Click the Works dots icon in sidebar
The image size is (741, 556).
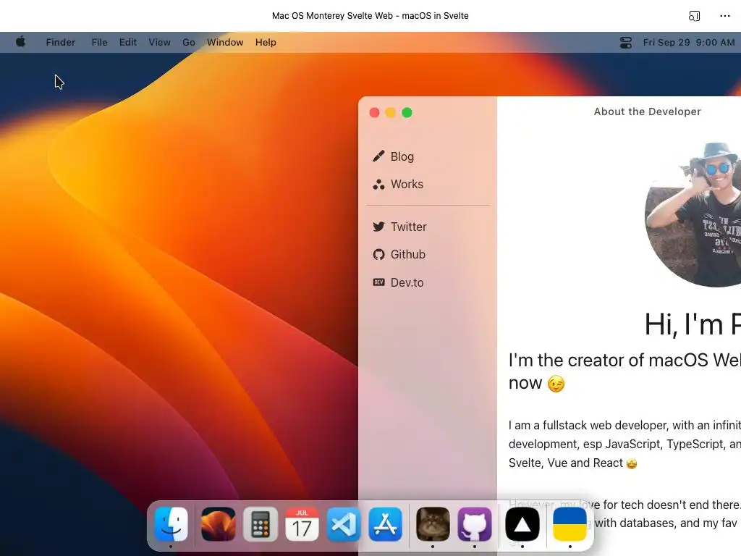[x=378, y=185]
